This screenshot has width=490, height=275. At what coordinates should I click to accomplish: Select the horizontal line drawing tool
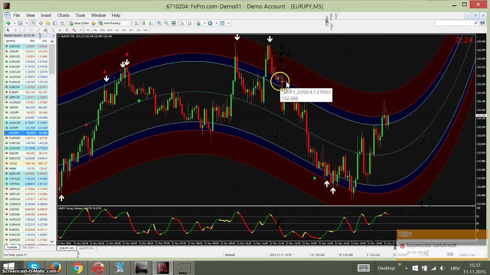(31, 30)
